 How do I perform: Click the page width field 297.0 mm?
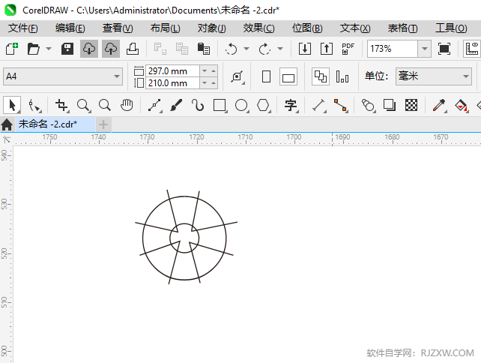(x=173, y=71)
